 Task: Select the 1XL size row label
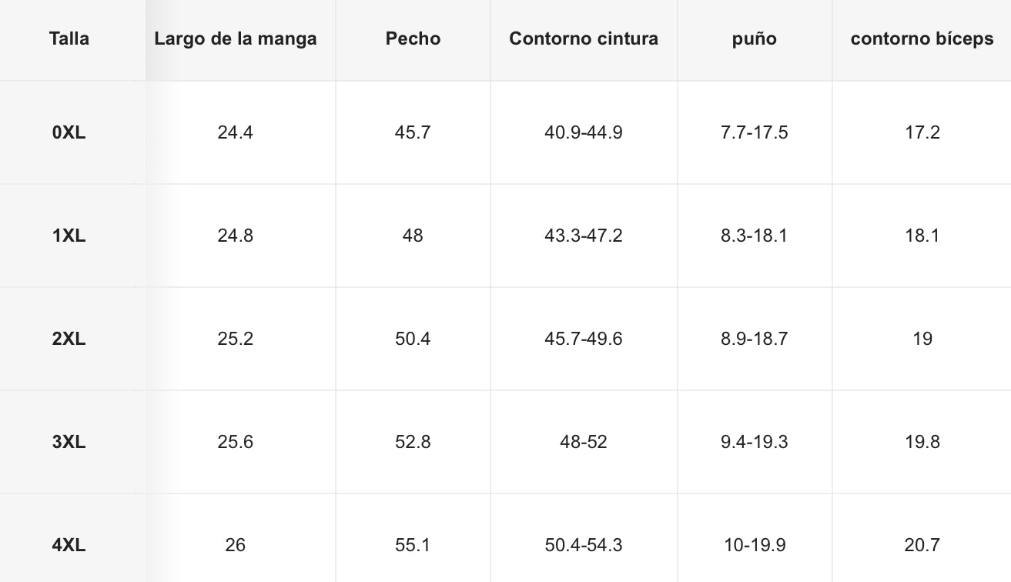click(x=69, y=236)
